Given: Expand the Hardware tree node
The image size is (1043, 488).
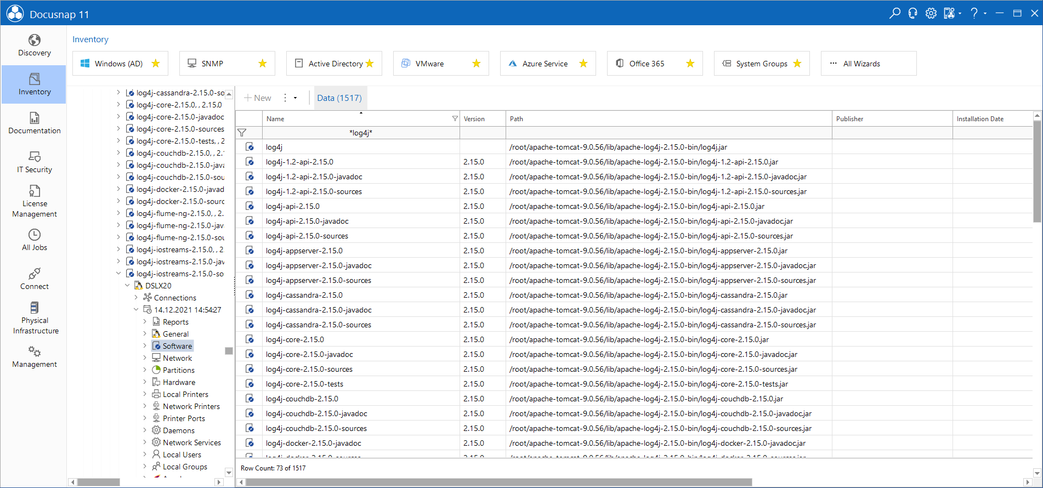Looking at the screenshot, I should [x=145, y=382].
